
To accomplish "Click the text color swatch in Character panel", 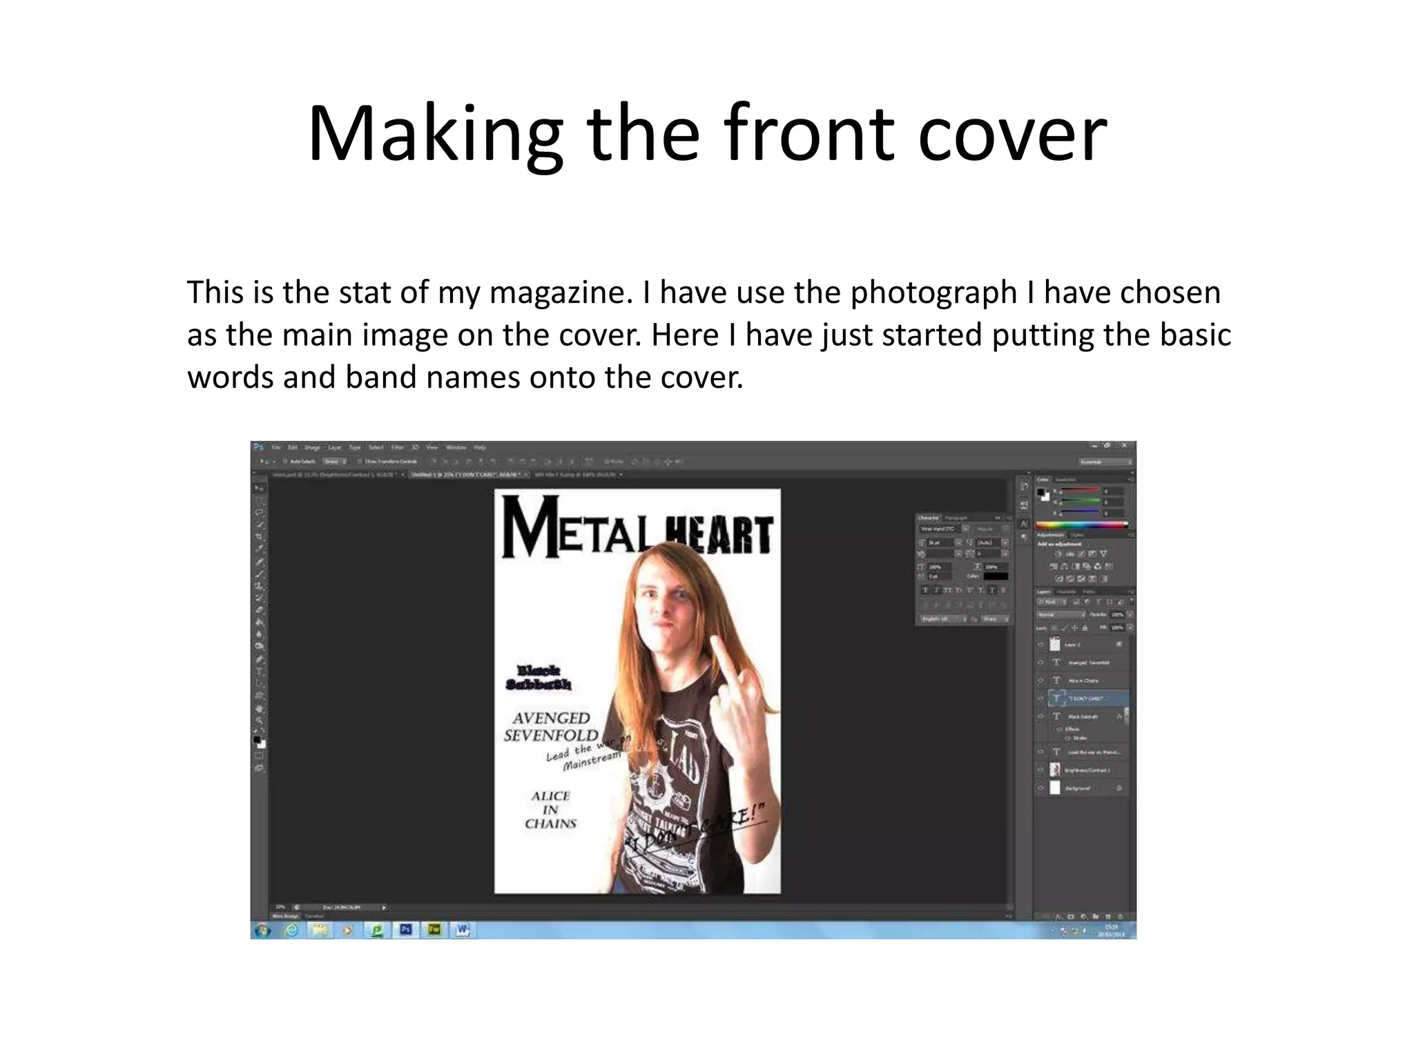I will (x=996, y=576).
